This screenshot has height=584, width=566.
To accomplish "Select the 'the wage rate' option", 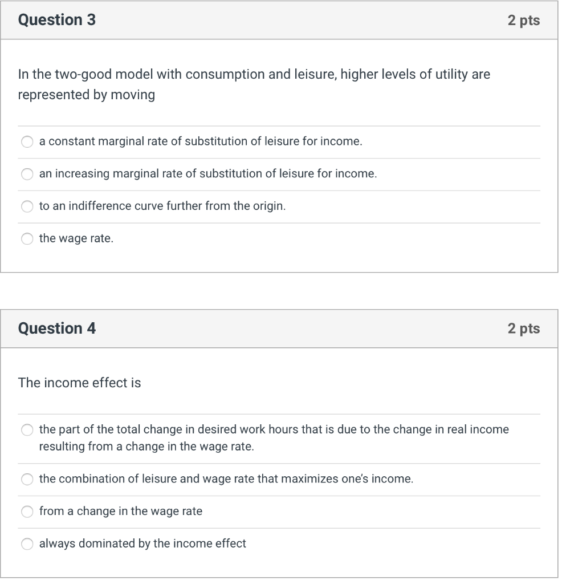I will [27, 238].
